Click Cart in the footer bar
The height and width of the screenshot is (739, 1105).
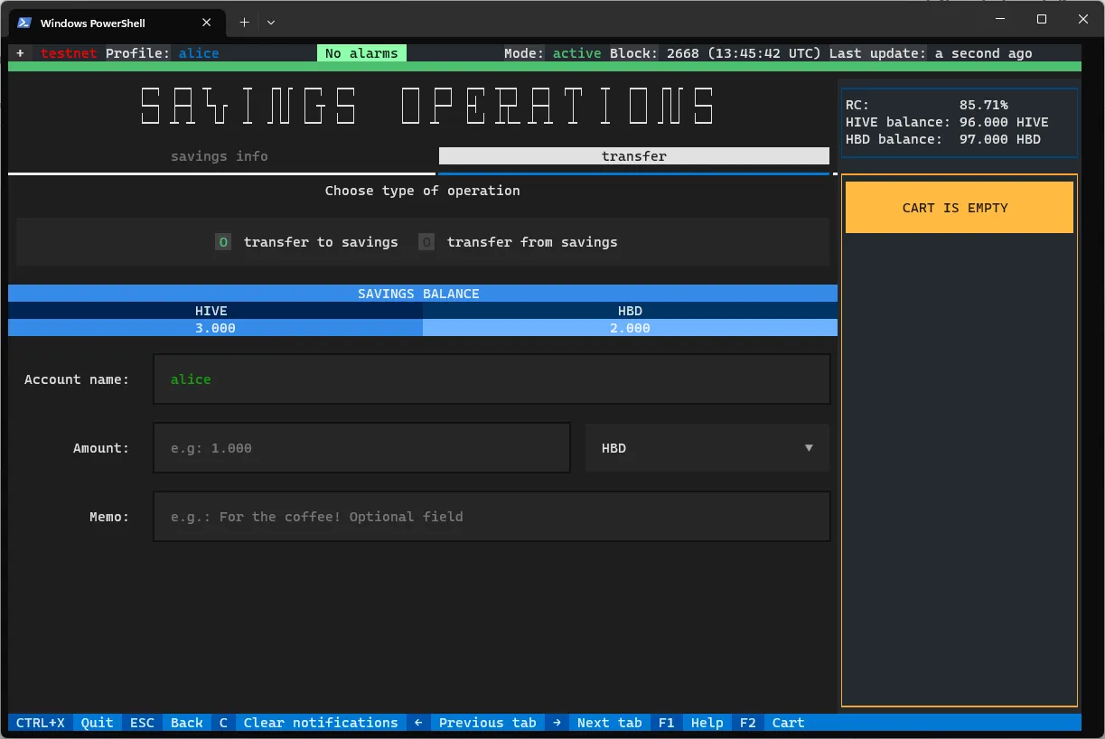[788, 723]
